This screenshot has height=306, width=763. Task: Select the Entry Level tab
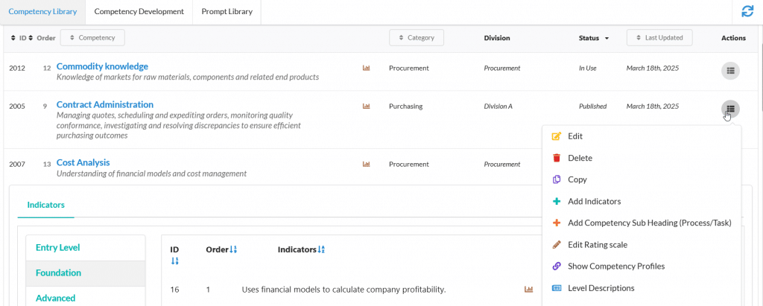pyautogui.click(x=86, y=248)
